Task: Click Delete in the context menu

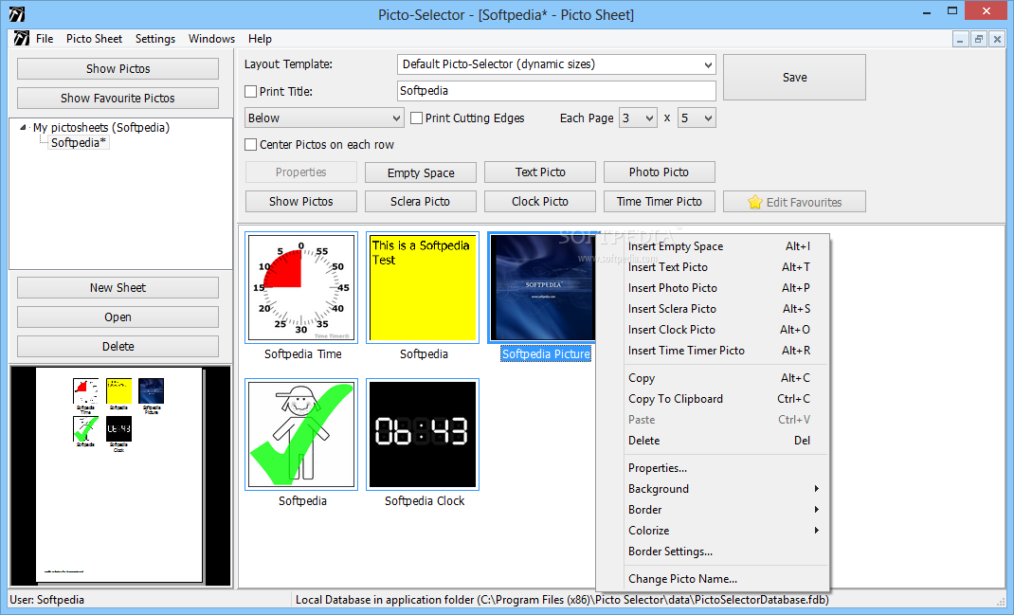Action: [x=712, y=441]
